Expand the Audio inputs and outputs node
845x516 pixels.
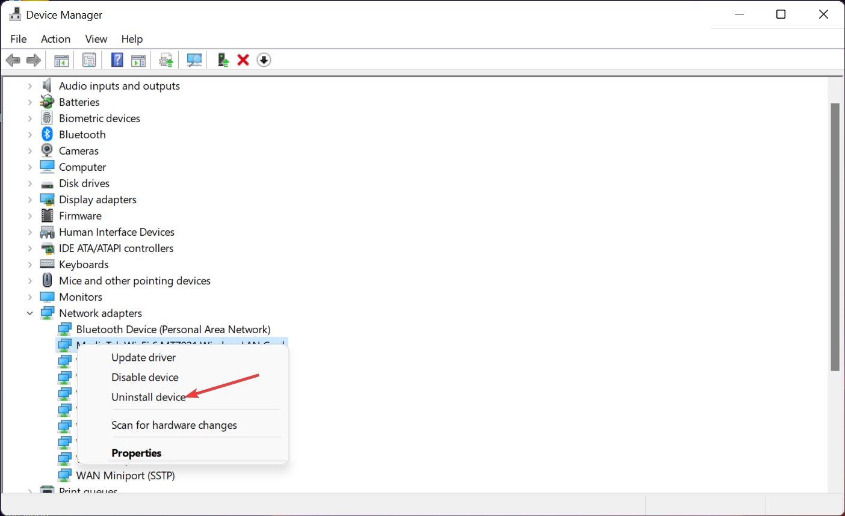point(29,86)
